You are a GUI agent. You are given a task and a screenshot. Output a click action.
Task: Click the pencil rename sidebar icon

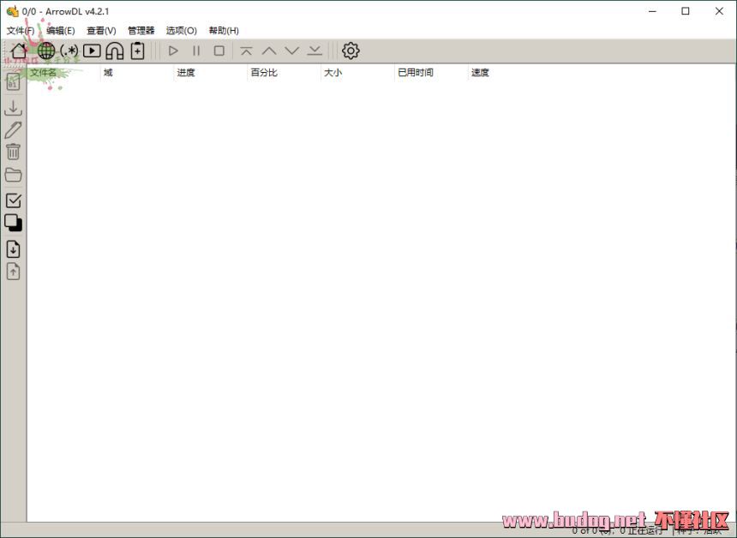[13, 130]
